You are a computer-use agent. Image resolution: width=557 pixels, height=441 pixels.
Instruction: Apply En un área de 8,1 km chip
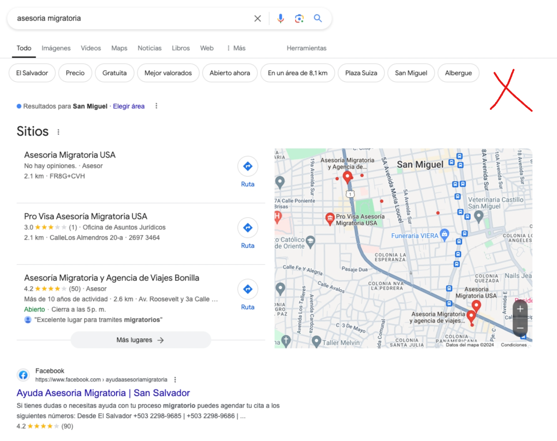pyautogui.click(x=298, y=73)
